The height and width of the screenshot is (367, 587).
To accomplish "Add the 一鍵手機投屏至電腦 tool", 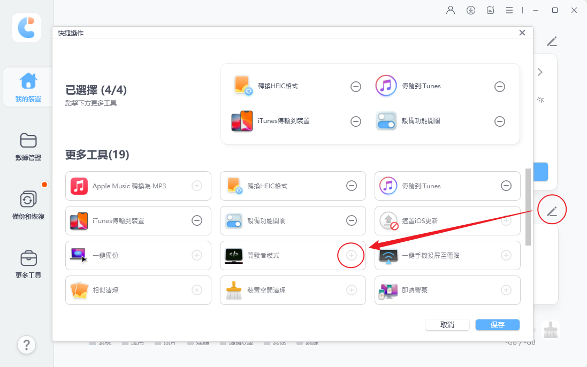I will (506, 255).
